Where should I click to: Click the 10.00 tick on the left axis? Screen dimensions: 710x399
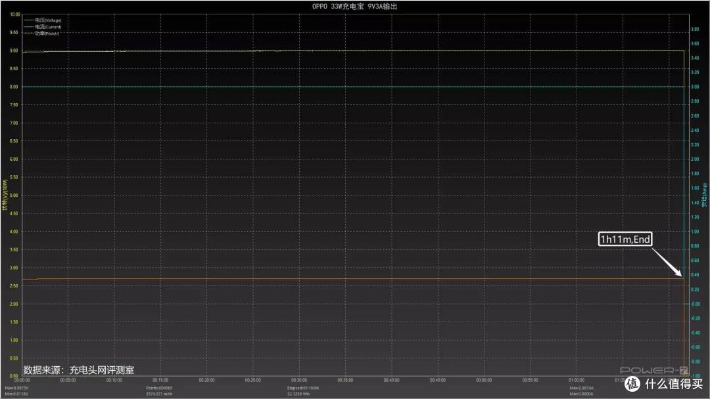(x=15, y=14)
